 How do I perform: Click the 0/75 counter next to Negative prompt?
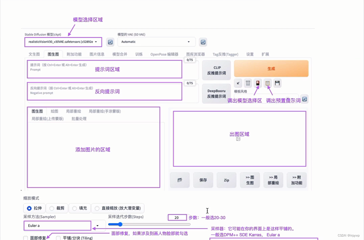tap(189, 83)
